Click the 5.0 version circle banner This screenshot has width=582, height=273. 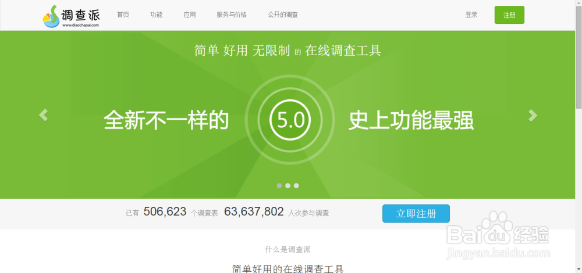(290, 120)
